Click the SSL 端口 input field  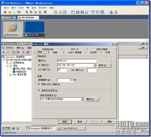click(92, 70)
